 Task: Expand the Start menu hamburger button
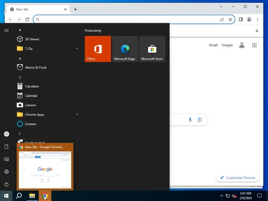[x=7, y=30]
